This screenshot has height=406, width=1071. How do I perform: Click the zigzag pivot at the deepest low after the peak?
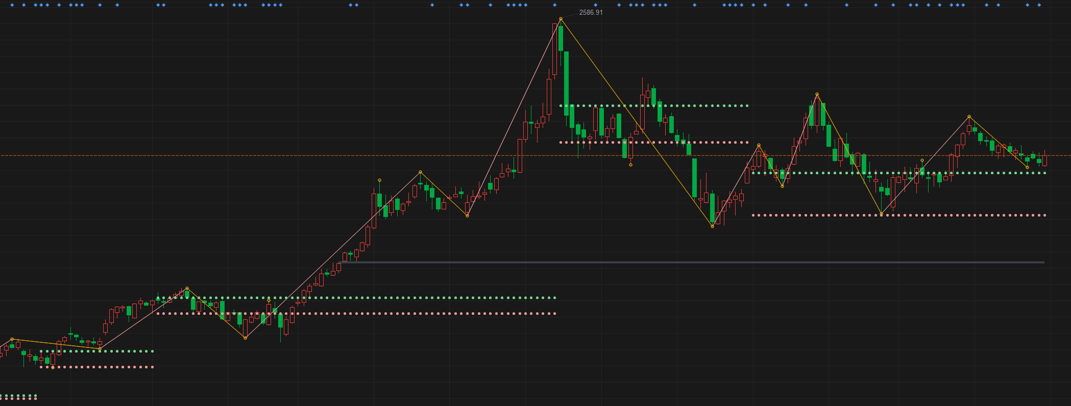pos(713,226)
